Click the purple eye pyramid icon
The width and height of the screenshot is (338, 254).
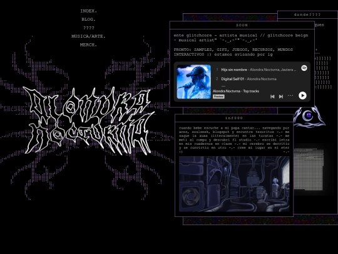pyautogui.click(x=309, y=117)
